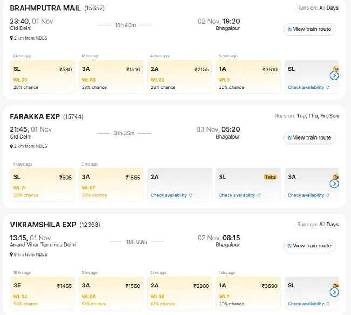Pick Vikramshila Exp 2A ₹2200 option
This screenshot has height=315, width=351.
[180, 293]
